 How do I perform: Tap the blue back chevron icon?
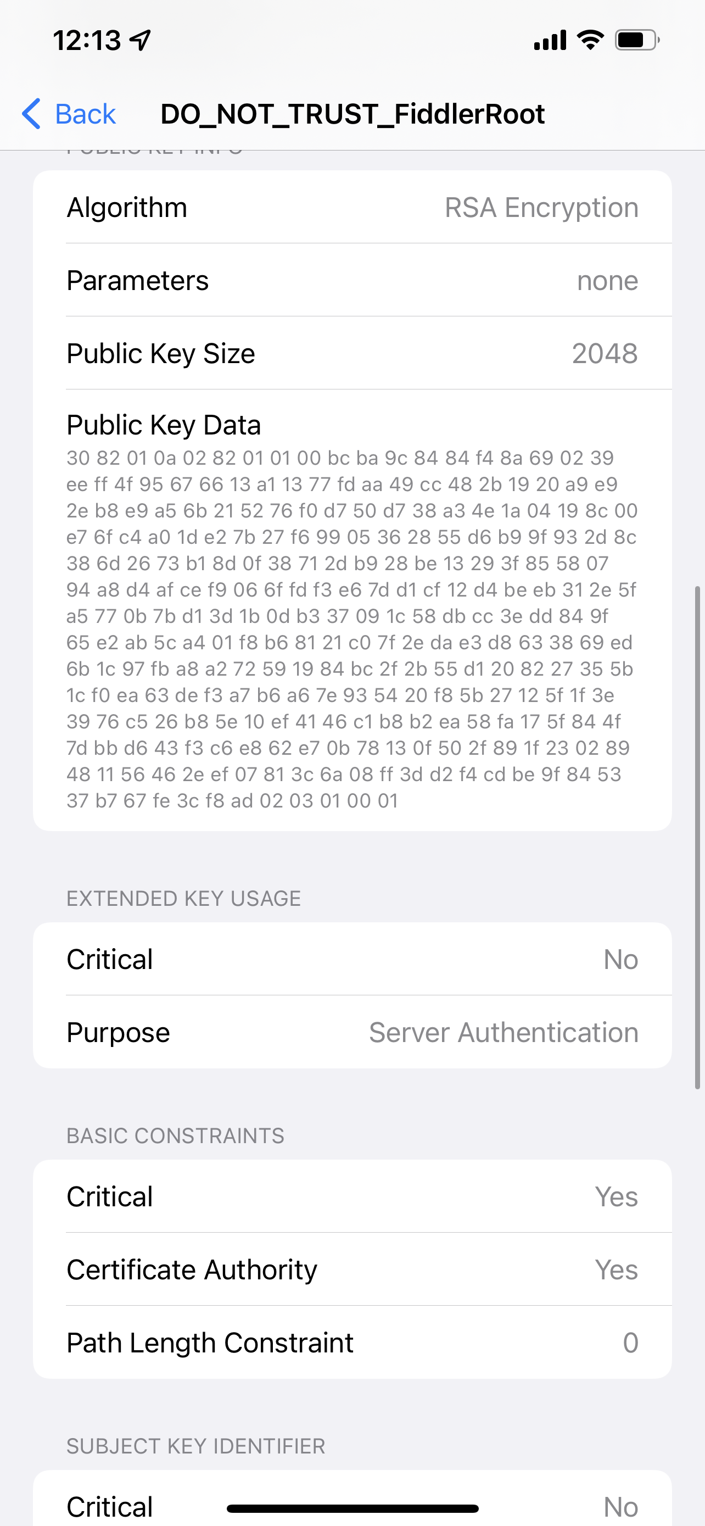pos(31,114)
